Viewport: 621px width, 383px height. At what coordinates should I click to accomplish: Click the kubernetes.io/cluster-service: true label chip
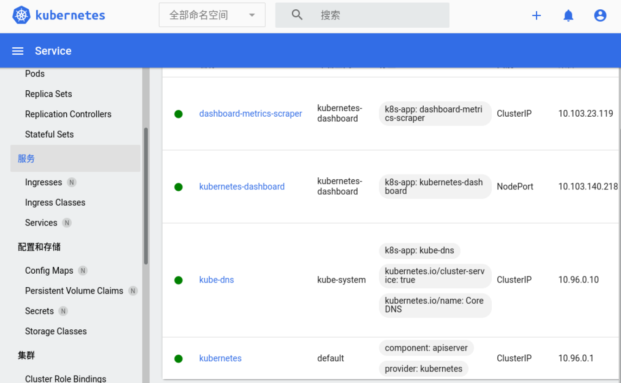coord(435,276)
